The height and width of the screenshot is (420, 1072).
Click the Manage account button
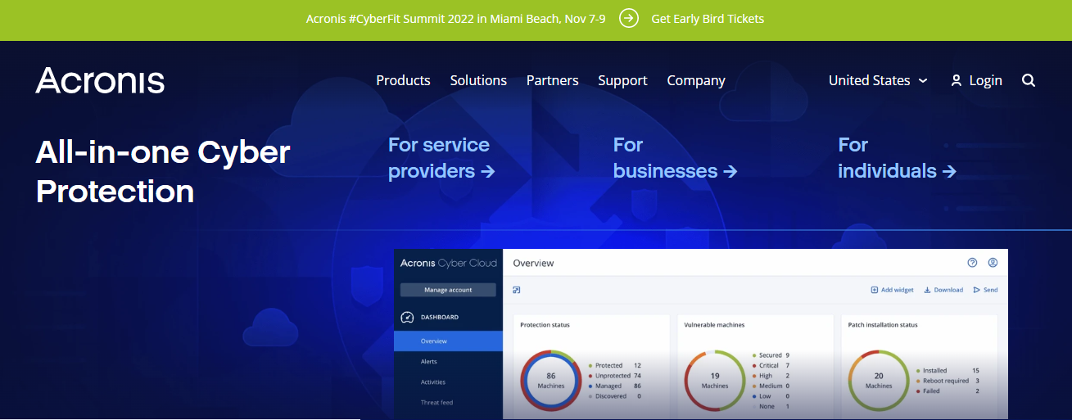pos(448,290)
